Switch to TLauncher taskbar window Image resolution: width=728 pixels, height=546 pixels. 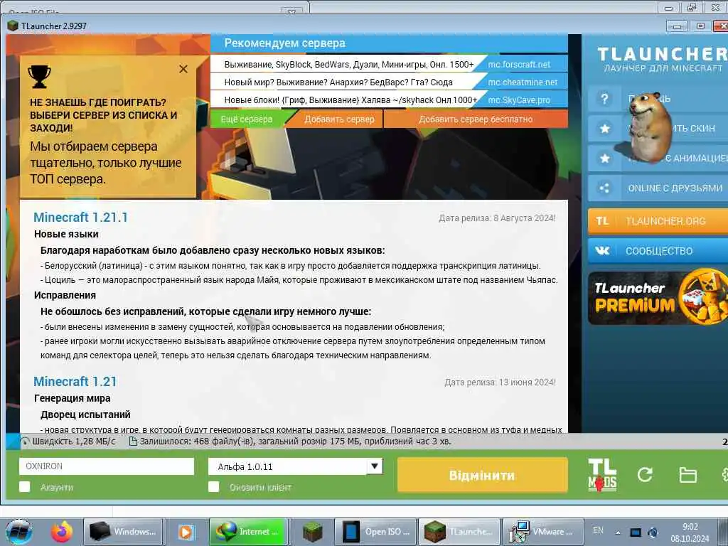pos(459,532)
